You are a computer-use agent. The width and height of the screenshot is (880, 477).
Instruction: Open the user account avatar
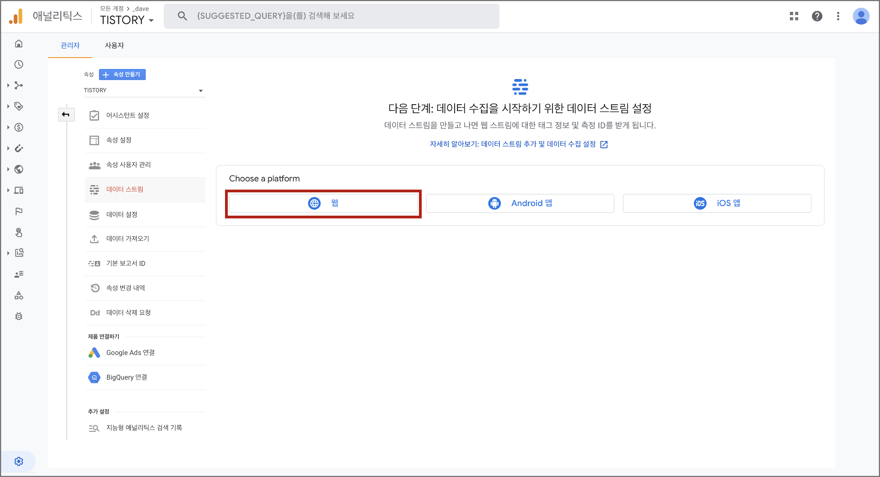point(861,16)
